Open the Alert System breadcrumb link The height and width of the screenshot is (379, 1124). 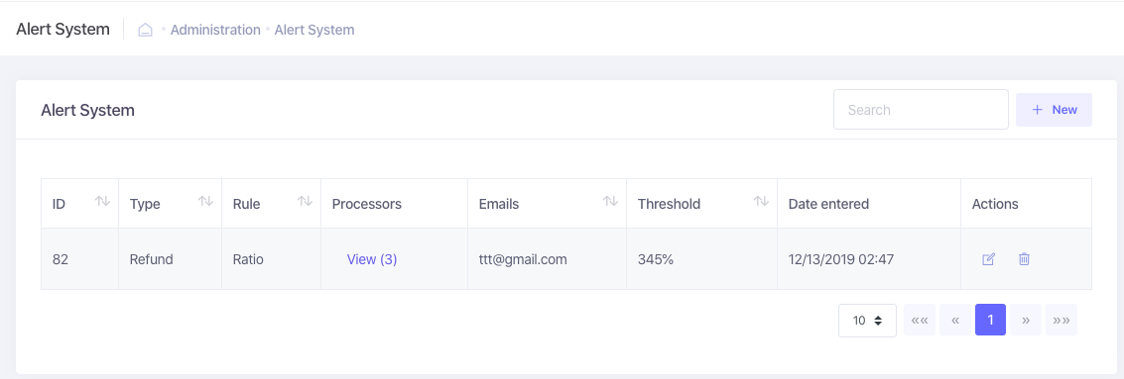click(x=314, y=30)
